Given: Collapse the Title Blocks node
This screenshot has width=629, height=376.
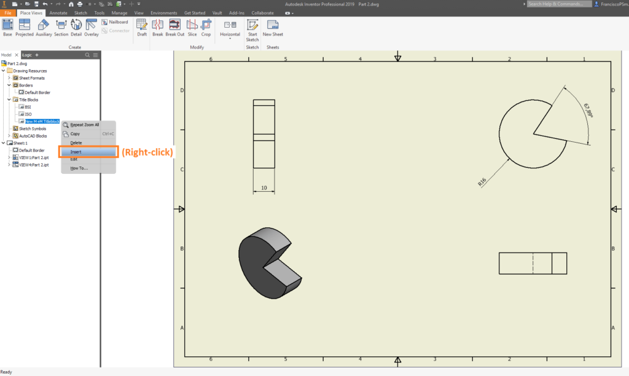Looking at the screenshot, I should [9, 100].
